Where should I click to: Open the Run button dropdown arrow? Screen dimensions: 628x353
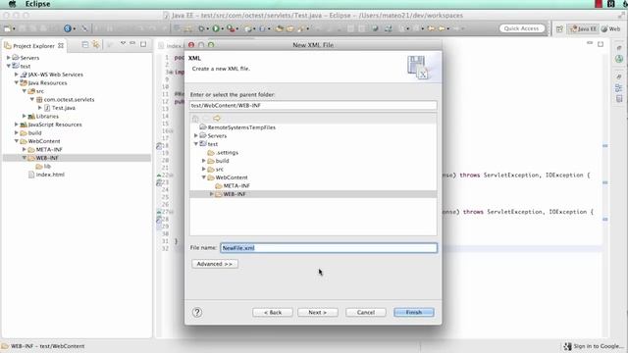[222, 28]
